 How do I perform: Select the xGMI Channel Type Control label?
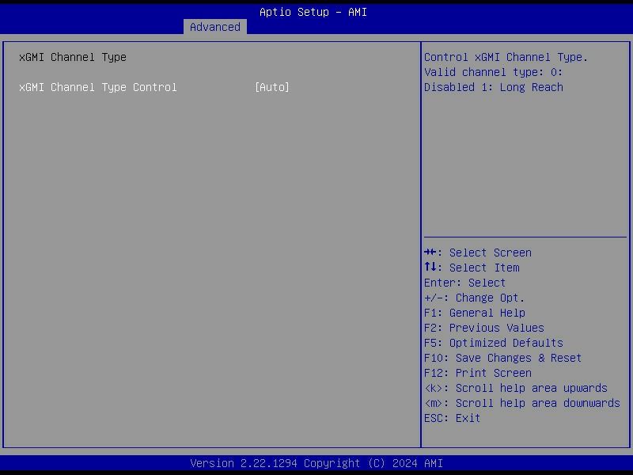(97, 87)
